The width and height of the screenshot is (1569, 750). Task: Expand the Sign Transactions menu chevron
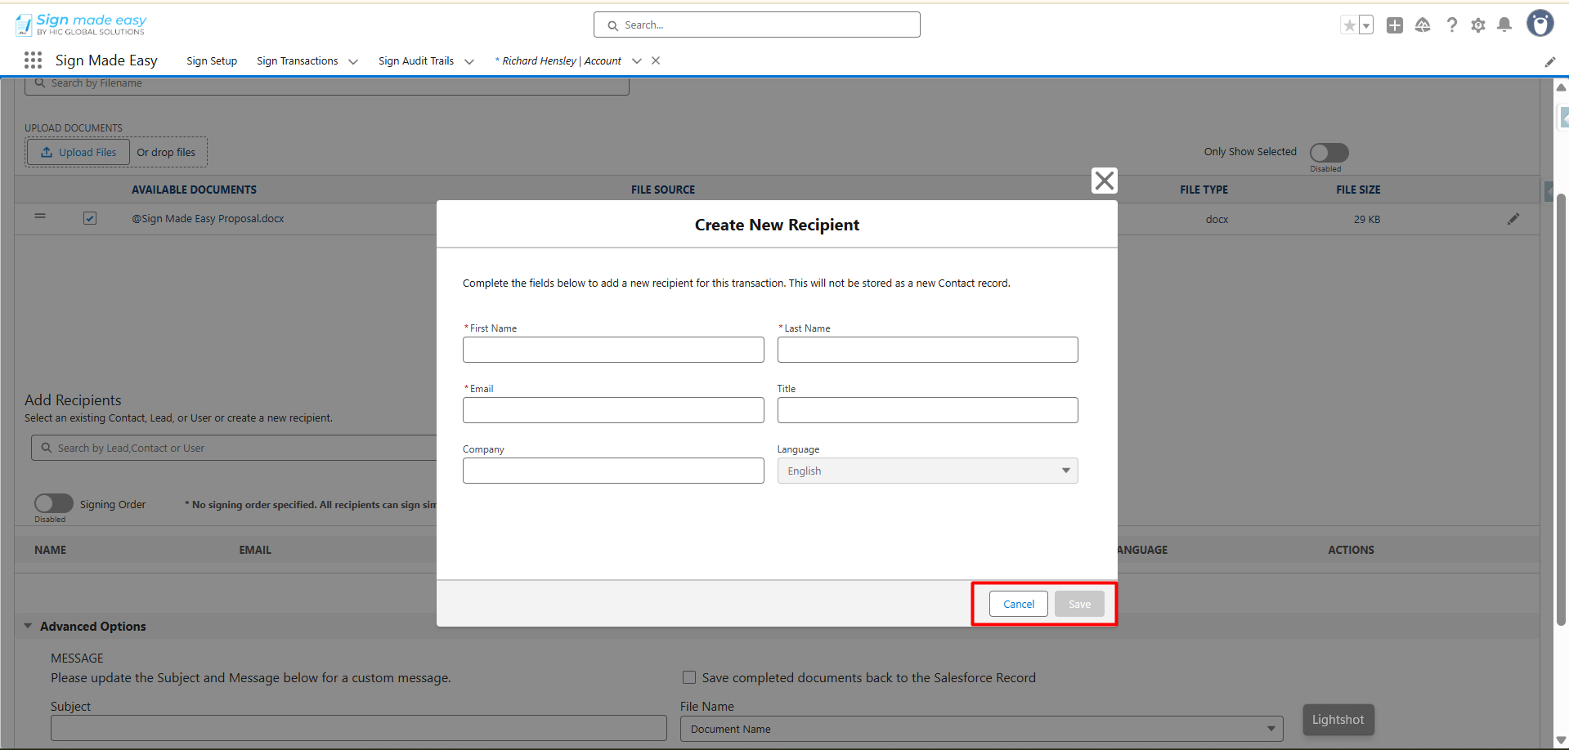(x=353, y=61)
